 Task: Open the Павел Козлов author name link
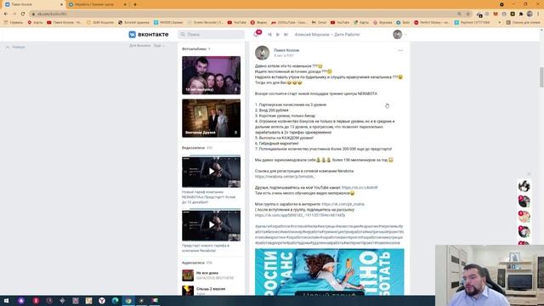coord(286,50)
